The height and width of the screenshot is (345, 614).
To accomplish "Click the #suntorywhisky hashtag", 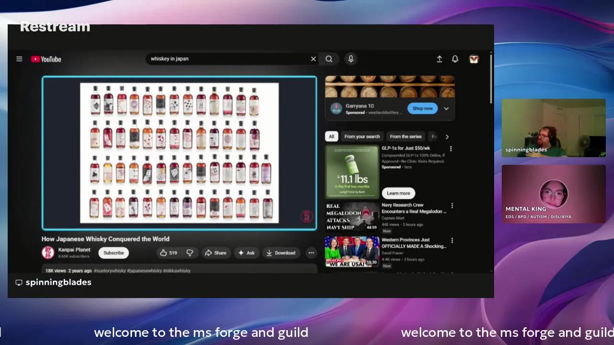I will pyautogui.click(x=110, y=271).
